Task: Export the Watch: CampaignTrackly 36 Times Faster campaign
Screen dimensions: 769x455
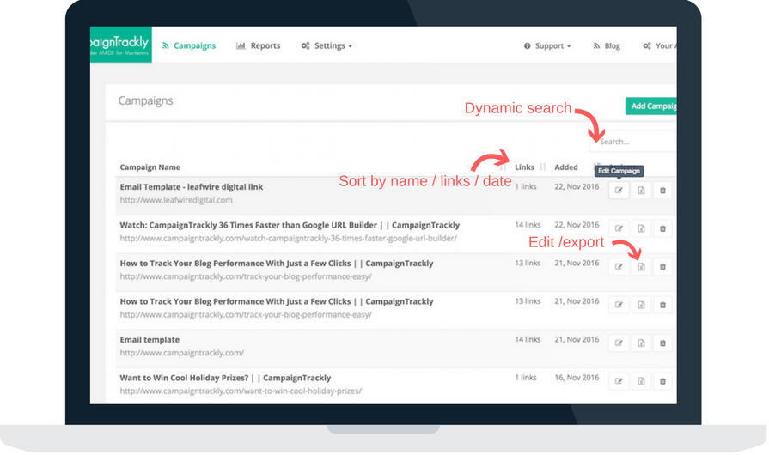Action: click(x=641, y=228)
